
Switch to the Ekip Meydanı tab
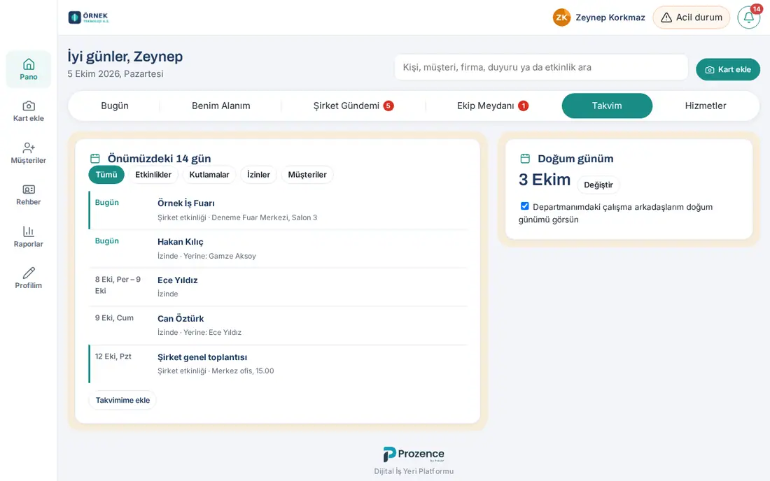(x=493, y=106)
